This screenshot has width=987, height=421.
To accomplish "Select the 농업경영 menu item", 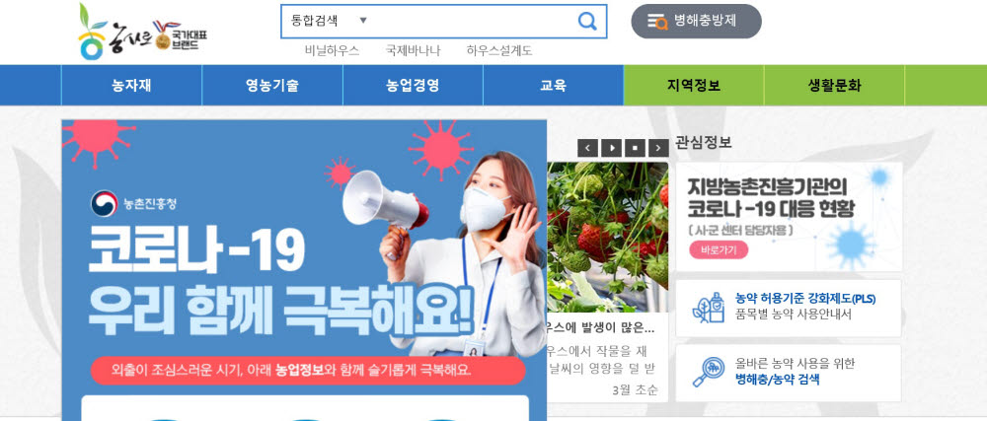I will pos(413,86).
